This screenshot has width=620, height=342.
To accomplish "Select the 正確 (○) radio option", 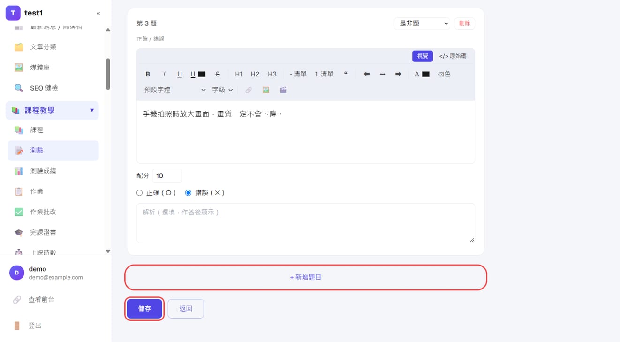I will (x=139, y=193).
